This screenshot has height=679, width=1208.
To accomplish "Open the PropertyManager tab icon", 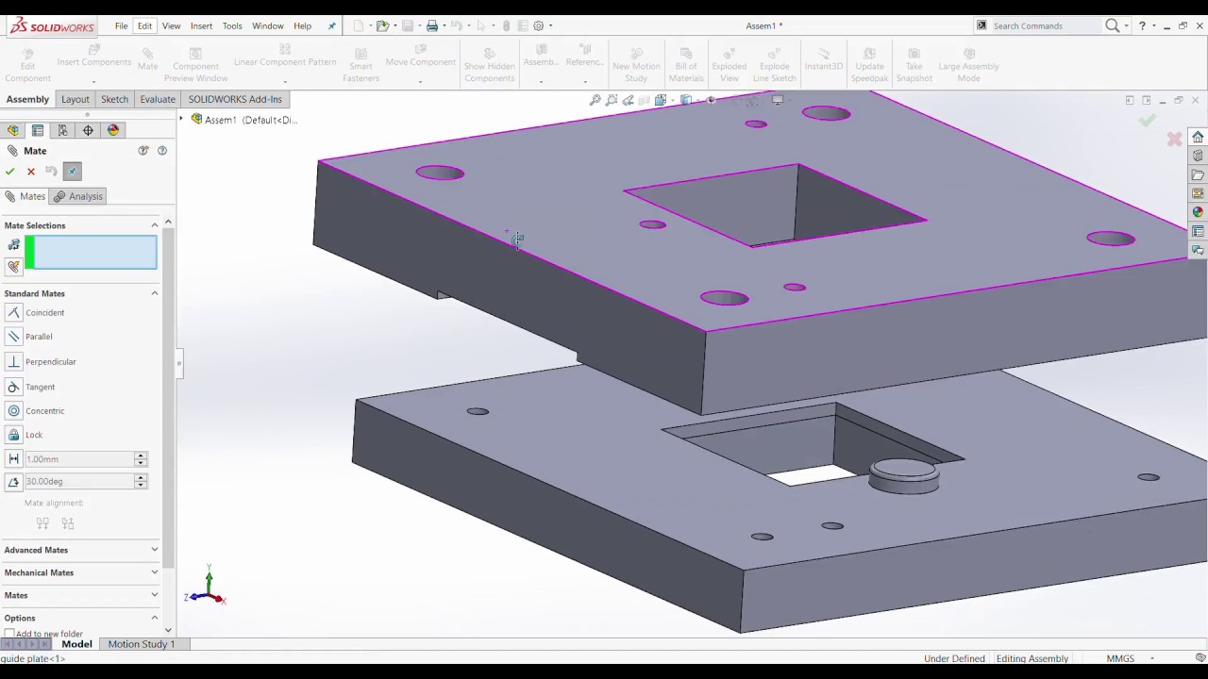I will tap(38, 130).
